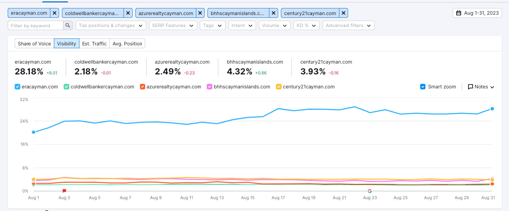
Task: Click the keyword search magnifier icon
Action: 68,26
